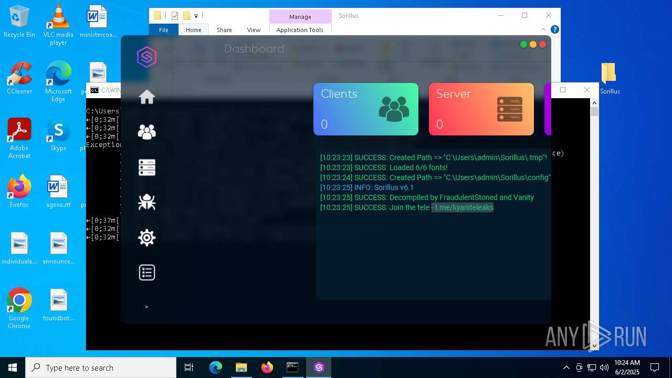Collapse the Explorer ribbon chevron
This screenshot has height=378, width=672.
[x=544, y=30]
